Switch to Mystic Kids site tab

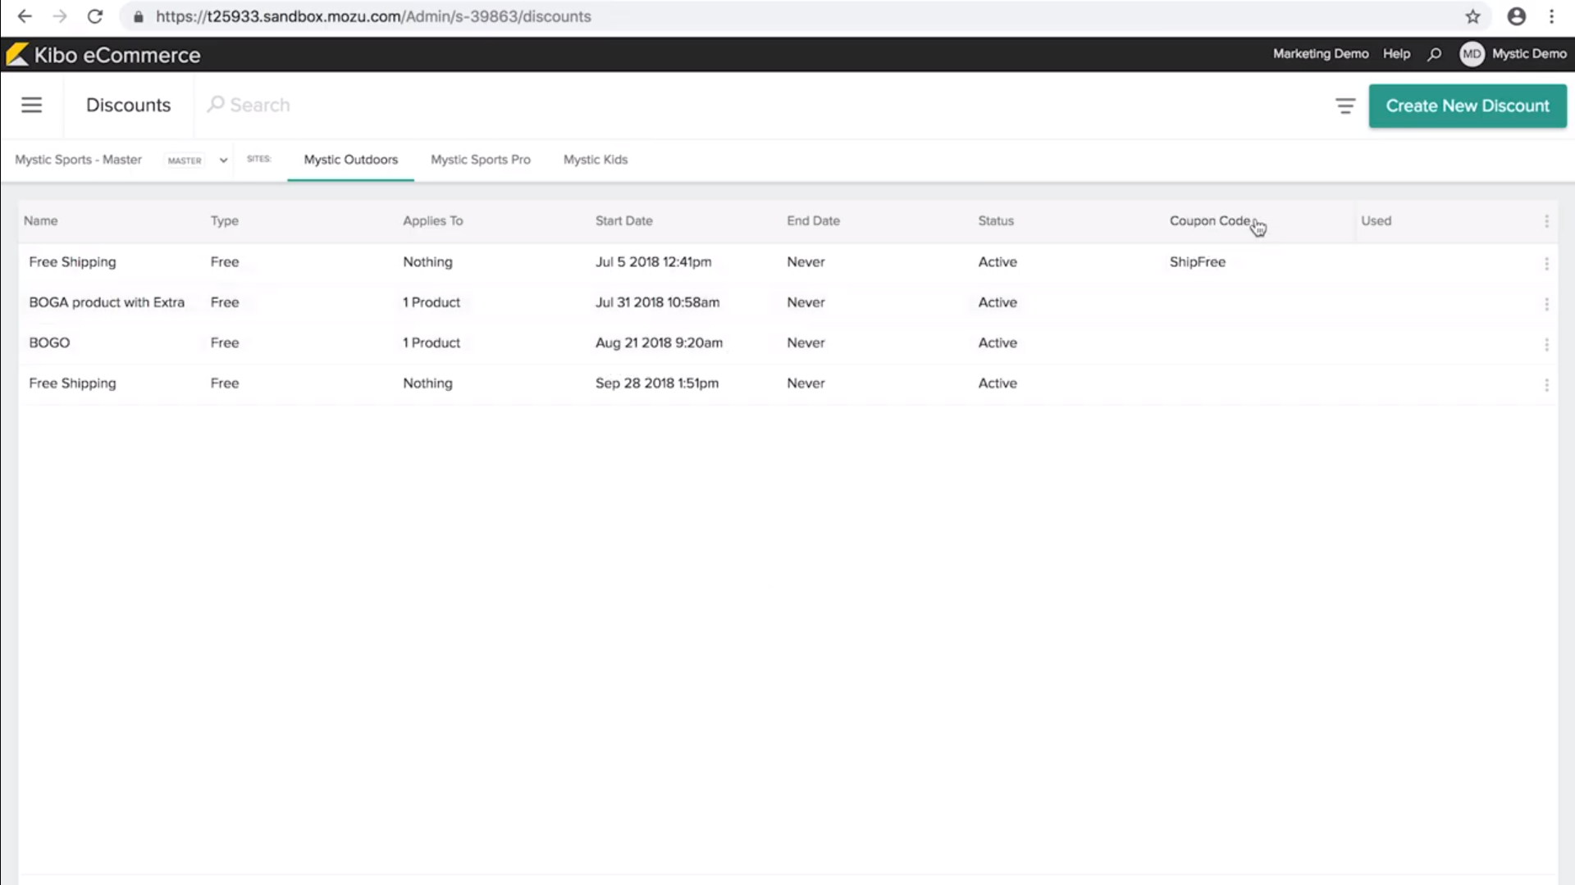pyautogui.click(x=595, y=160)
